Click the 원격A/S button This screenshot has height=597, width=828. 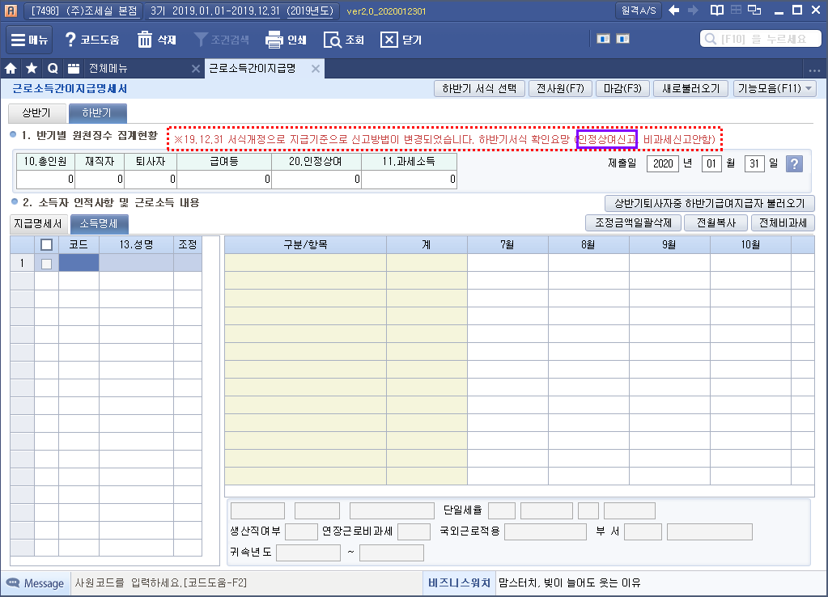click(x=639, y=11)
